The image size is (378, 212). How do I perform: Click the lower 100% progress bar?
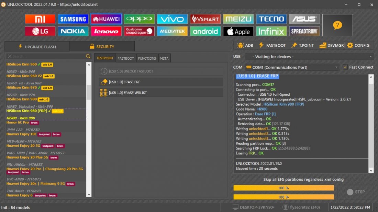(x=283, y=197)
